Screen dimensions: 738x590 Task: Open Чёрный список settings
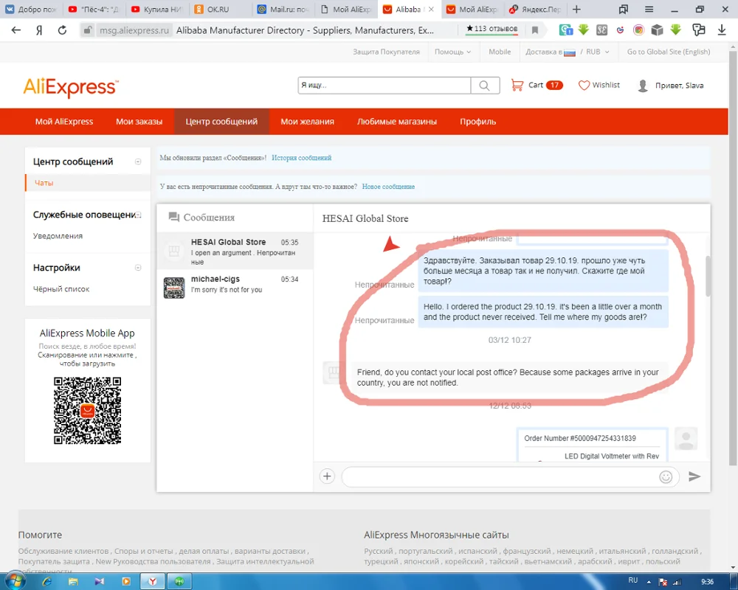point(61,289)
